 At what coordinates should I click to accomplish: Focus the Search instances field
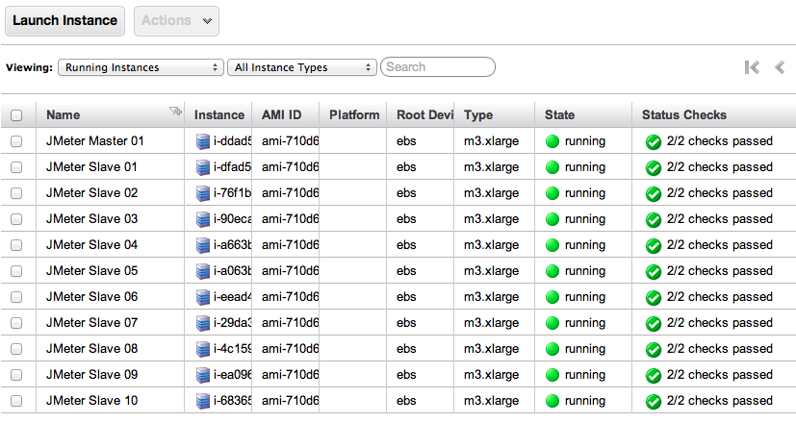(x=438, y=67)
